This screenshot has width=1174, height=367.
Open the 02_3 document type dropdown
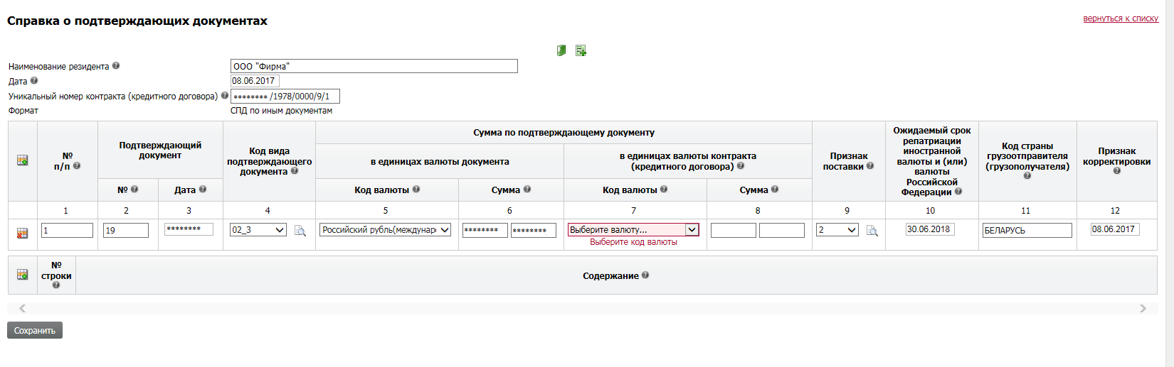[258, 230]
